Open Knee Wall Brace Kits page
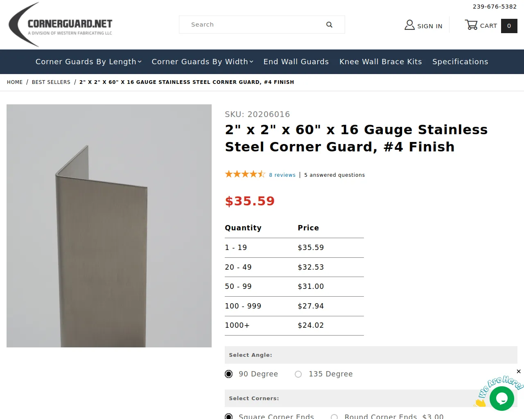The height and width of the screenshot is (419, 524). pos(380,62)
